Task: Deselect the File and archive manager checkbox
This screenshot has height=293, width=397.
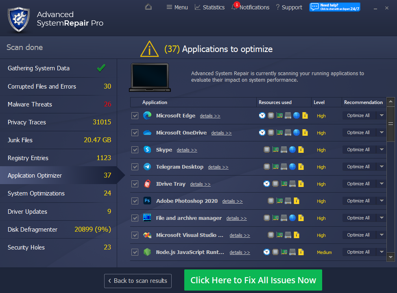Action: point(135,218)
